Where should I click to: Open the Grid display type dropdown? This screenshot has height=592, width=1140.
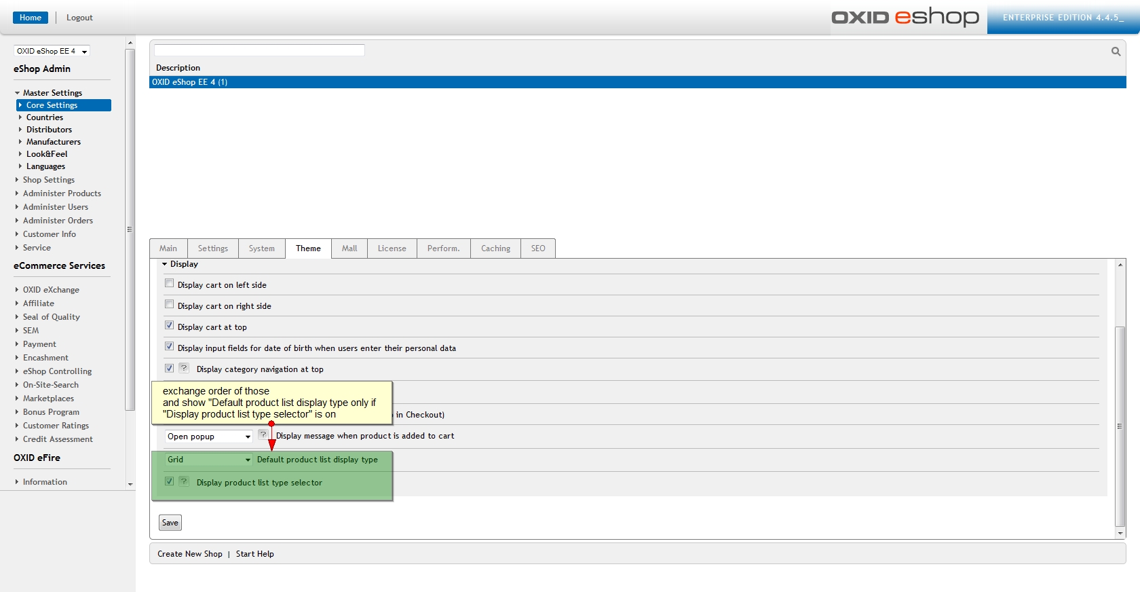coord(208,460)
